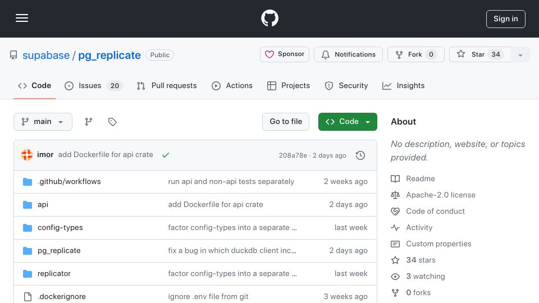Open commit 'run api and non-api tests separately'
Viewport: 539px width, 303px height.
pos(231,181)
